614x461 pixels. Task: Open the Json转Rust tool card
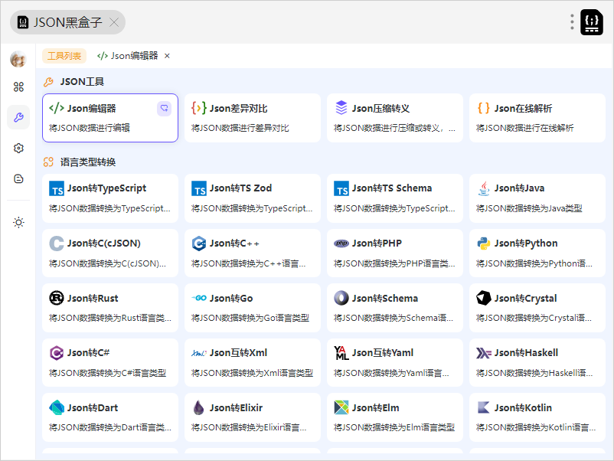pyautogui.click(x=110, y=307)
